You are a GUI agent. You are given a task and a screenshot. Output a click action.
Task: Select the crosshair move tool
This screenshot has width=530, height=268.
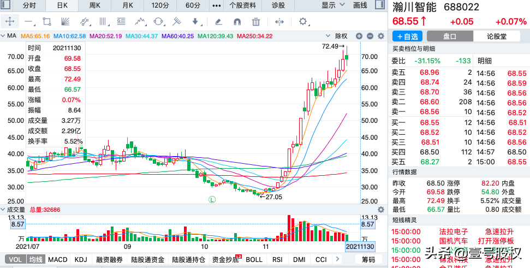[x=10, y=22]
